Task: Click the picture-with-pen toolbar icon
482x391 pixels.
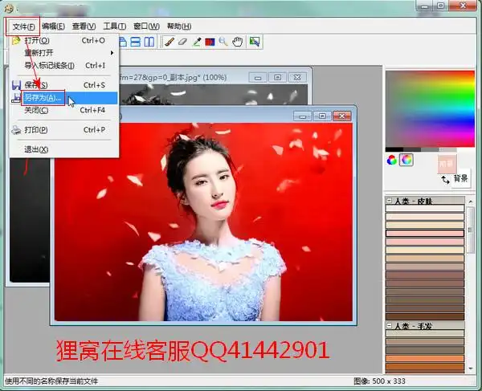Action: click(255, 42)
